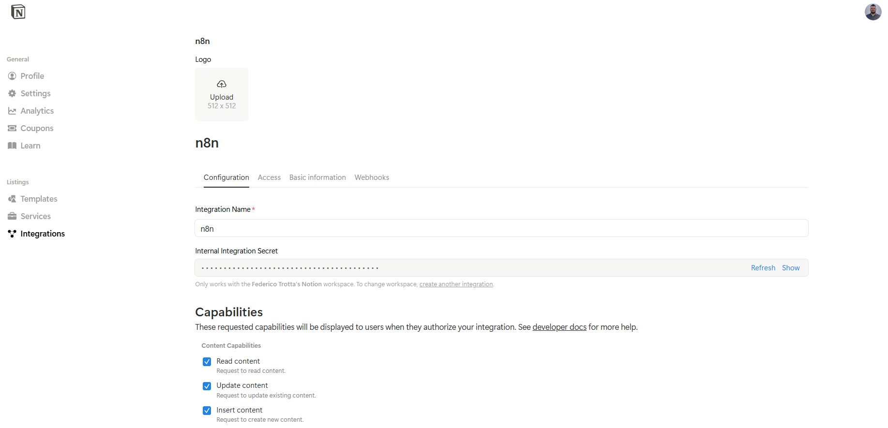Click 'Request to update existing content.' text
Viewport: 888px width, 428px height.
[266, 396]
